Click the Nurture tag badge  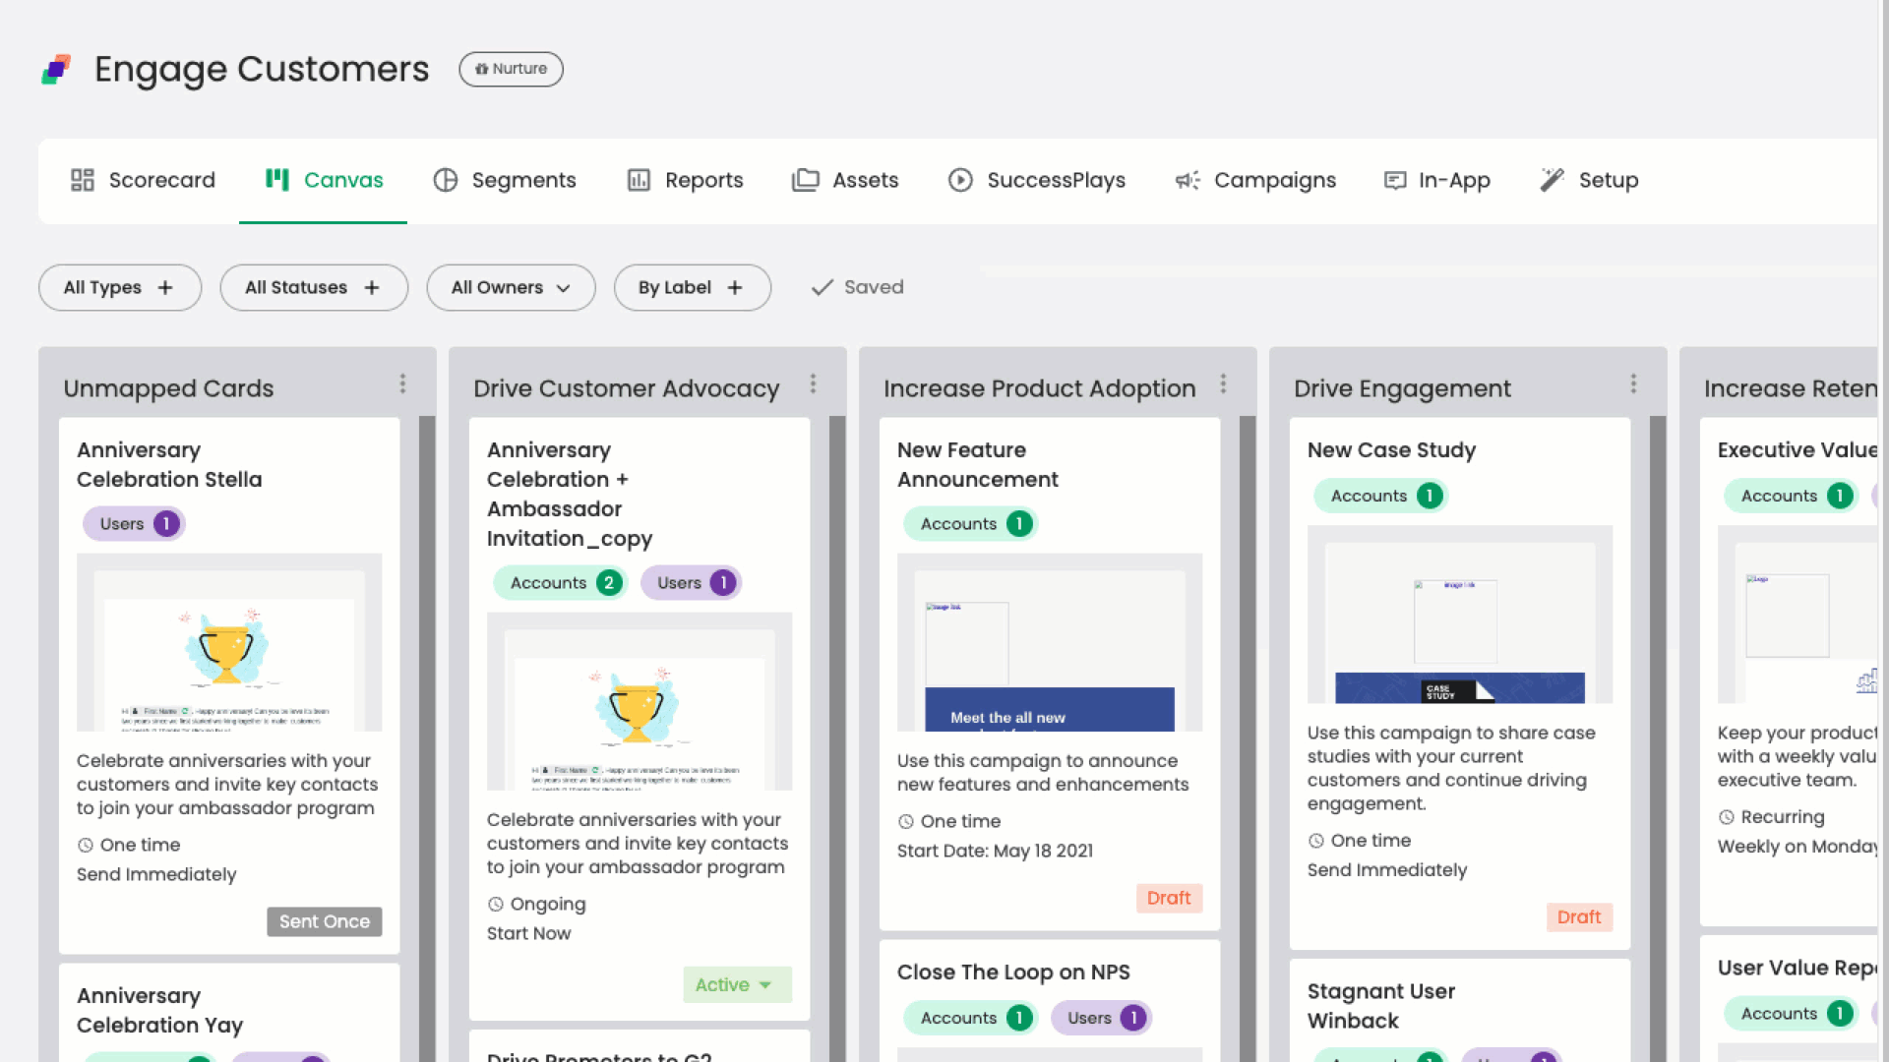[511, 69]
